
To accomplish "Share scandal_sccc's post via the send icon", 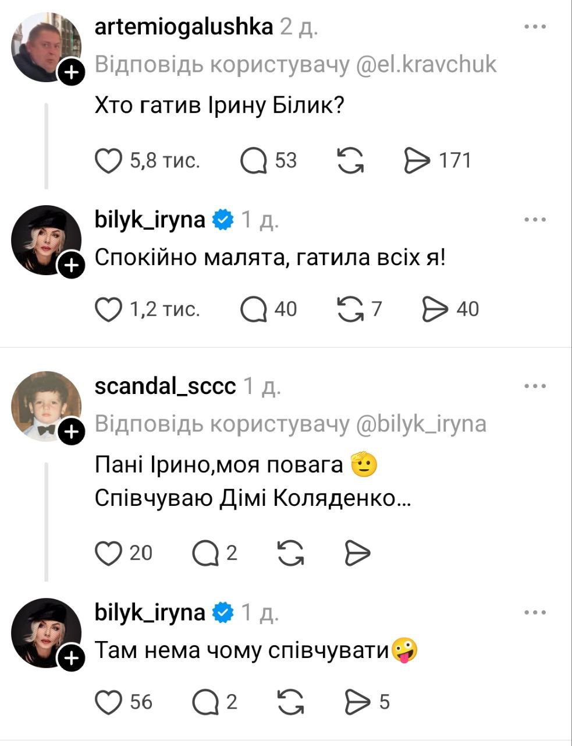I will (x=357, y=553).
